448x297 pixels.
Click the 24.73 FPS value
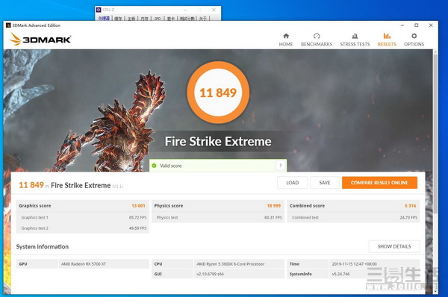coord(408,217)
